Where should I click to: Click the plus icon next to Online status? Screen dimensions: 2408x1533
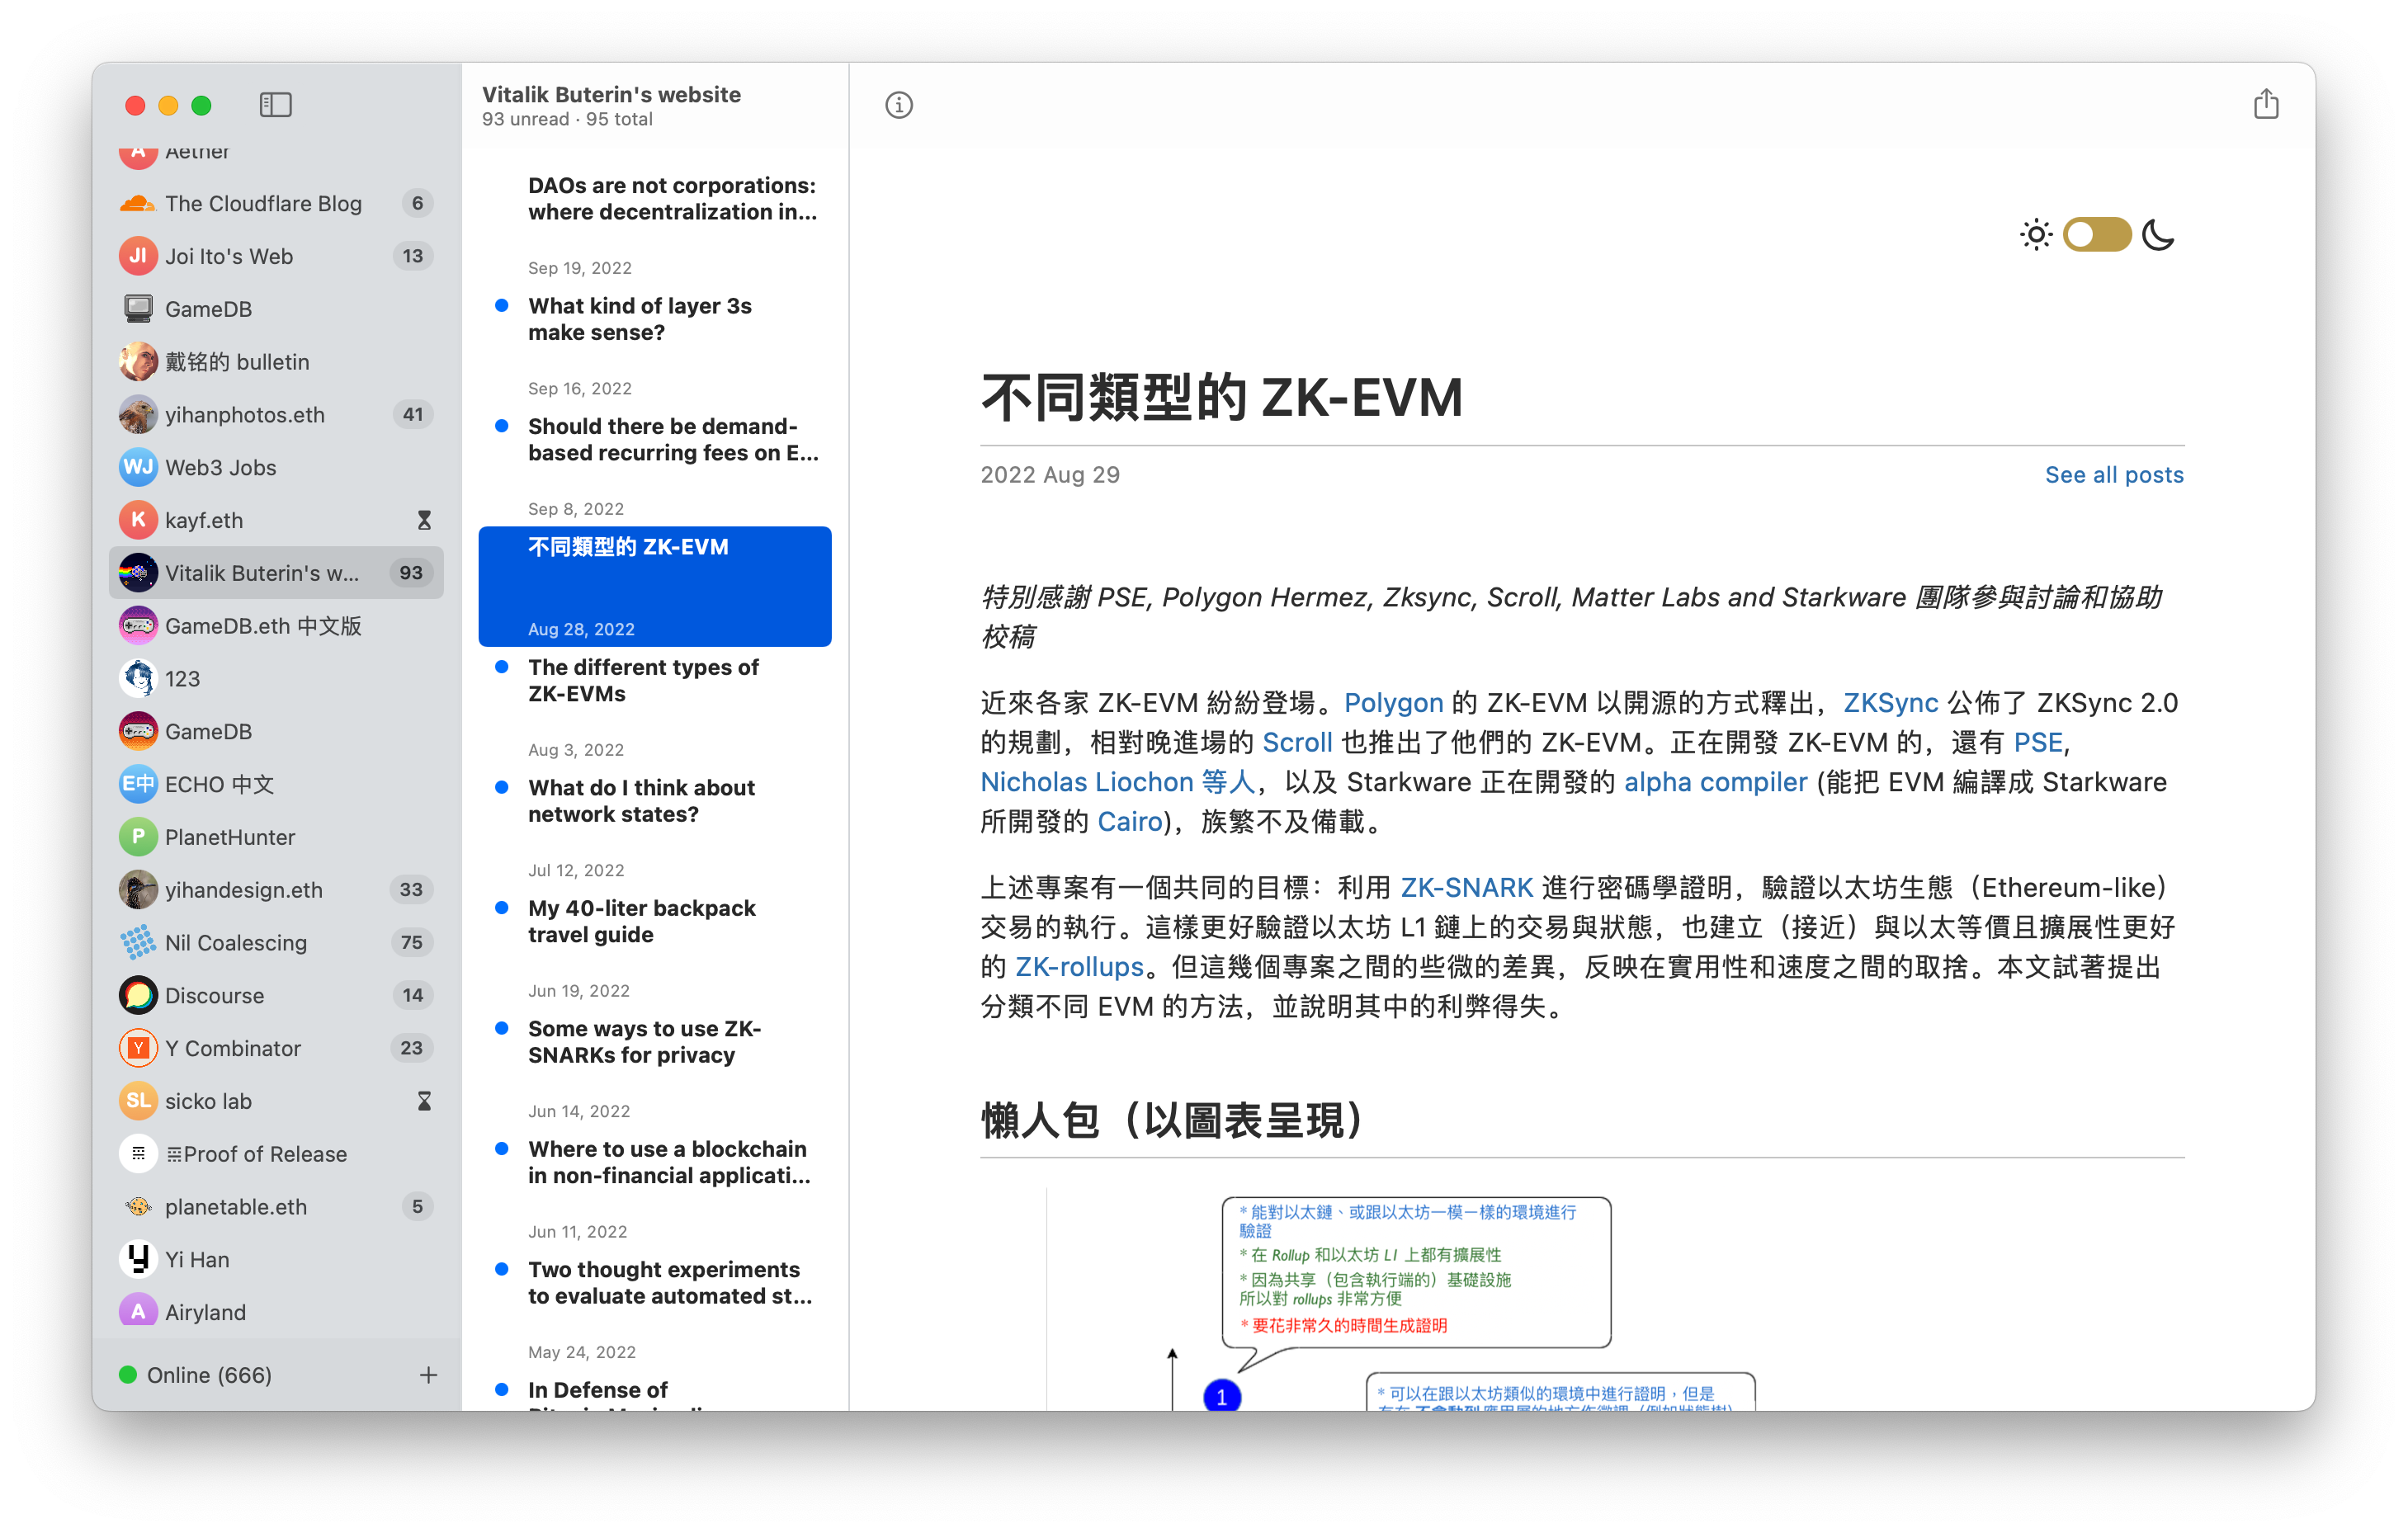[x=428, y=1375]
